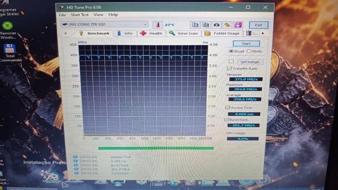338x190 pixels.
Task: Click the Start benchmark button
Action: pyautogui.click(x=246, y=44)
